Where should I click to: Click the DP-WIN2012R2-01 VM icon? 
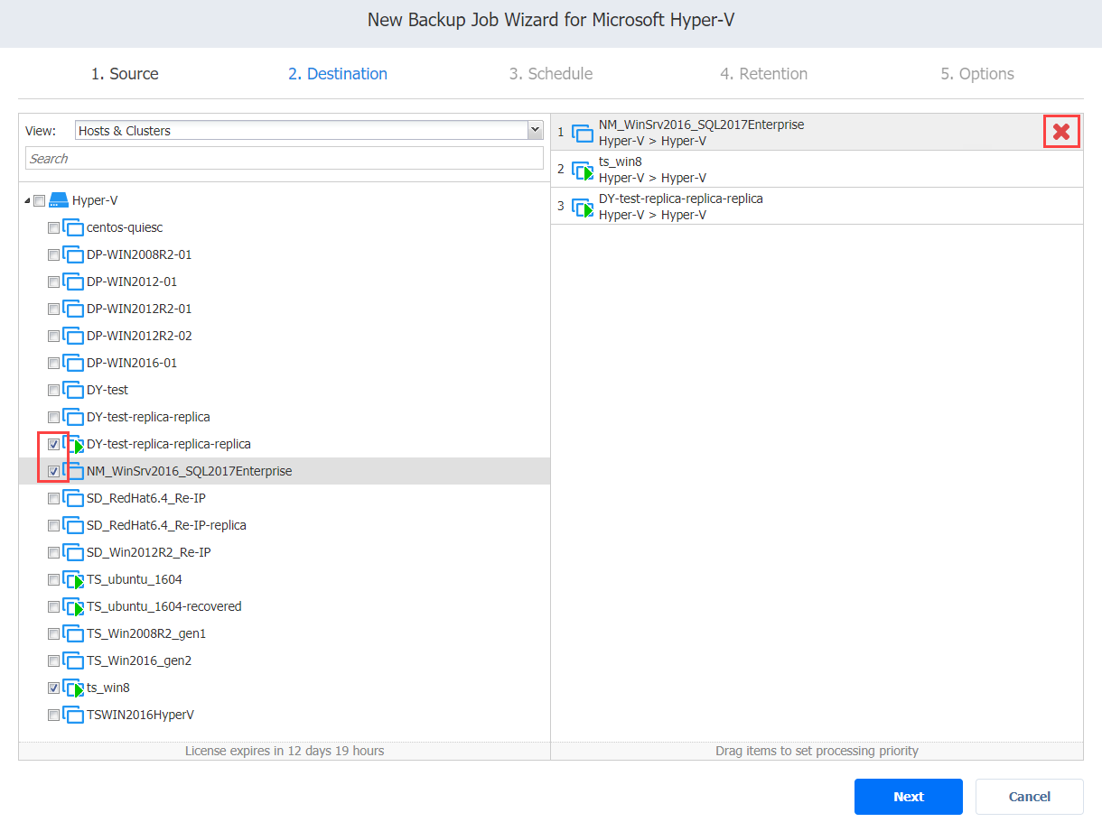(x=73, y=309)
